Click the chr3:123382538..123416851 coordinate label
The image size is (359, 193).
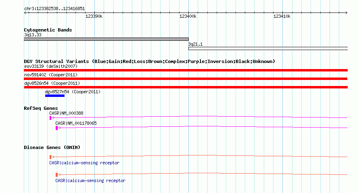tap(54, 9)
